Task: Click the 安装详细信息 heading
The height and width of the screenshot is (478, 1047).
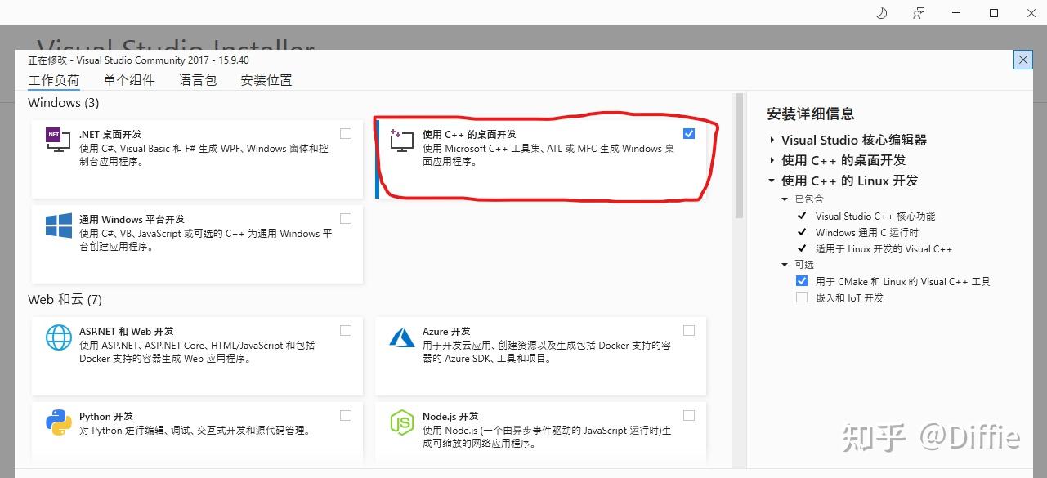Action: [811, 114]
